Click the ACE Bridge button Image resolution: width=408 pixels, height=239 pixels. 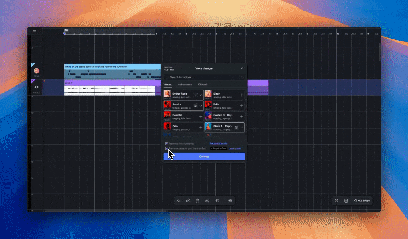click(x=362, y=201)
